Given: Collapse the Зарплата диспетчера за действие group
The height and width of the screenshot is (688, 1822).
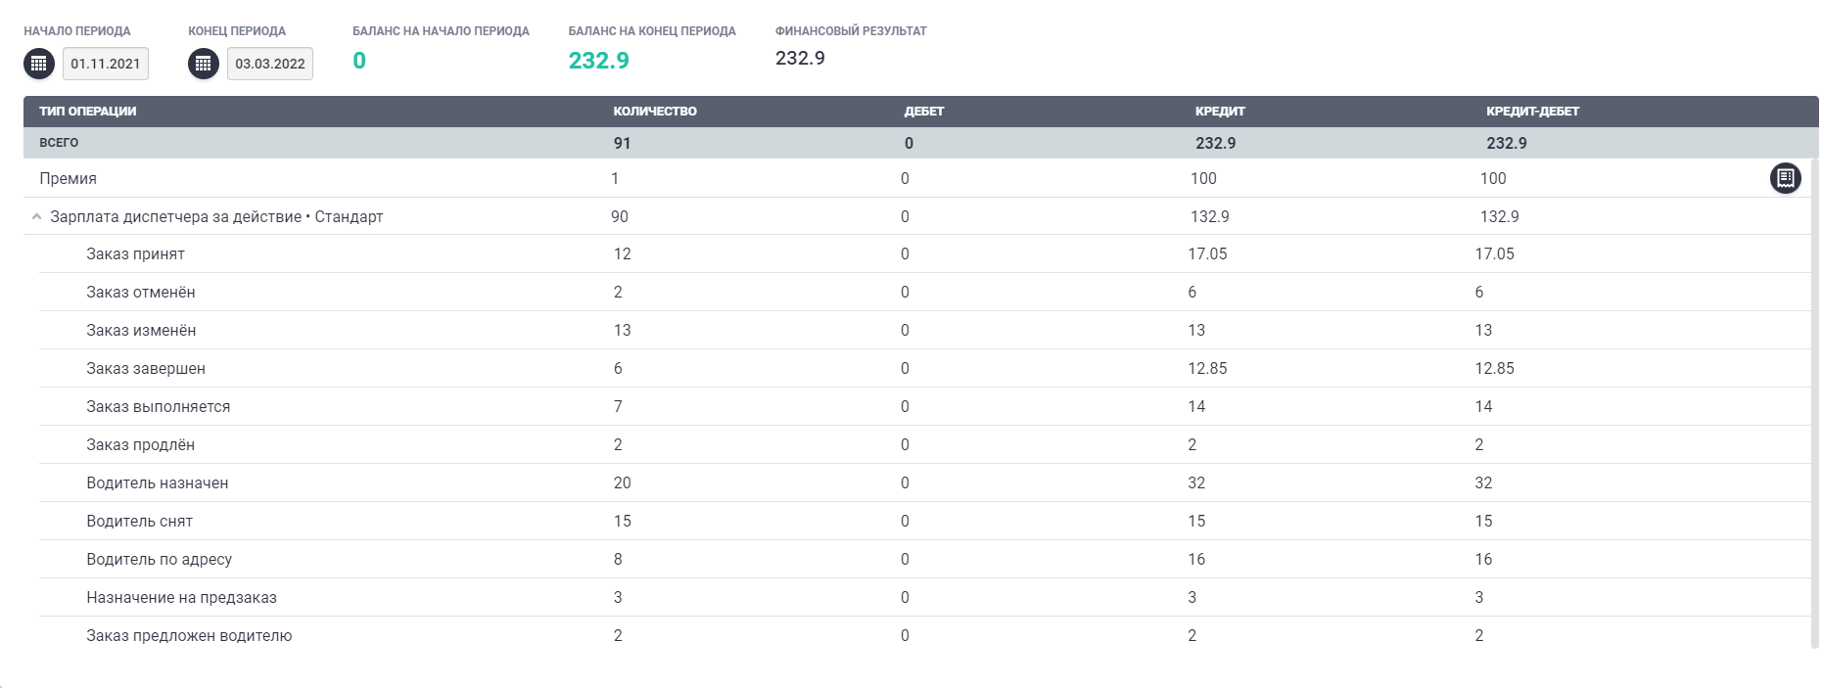Looking at the screenshot, I should click(36, 217).
